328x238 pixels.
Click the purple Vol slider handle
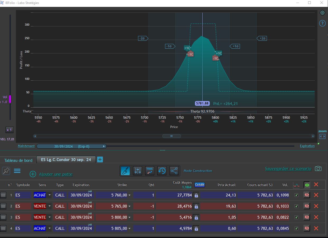point(10,99)
